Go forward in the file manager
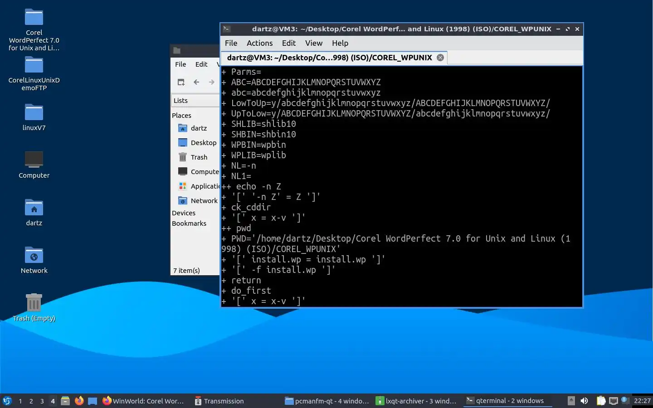The height and width of the screenshot is (408, 653). [211, 82]
